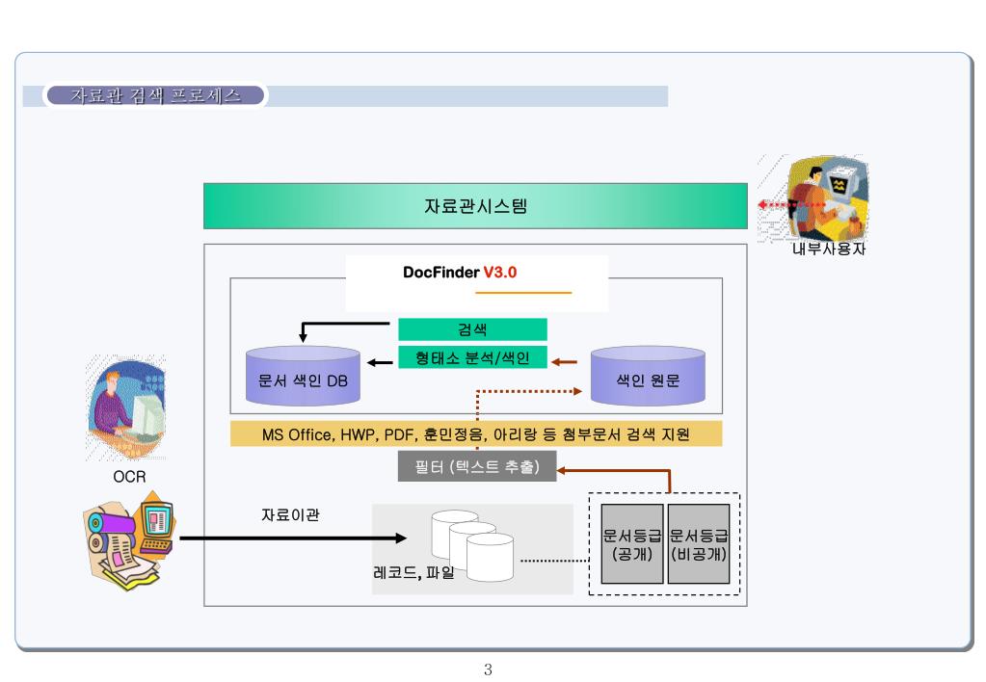The image size is (986, 682).
Task: Click the 자료관 검색 프로세스 heading
Action: tap(156, 95)
